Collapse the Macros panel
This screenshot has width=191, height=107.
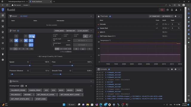tap(91, 81)
